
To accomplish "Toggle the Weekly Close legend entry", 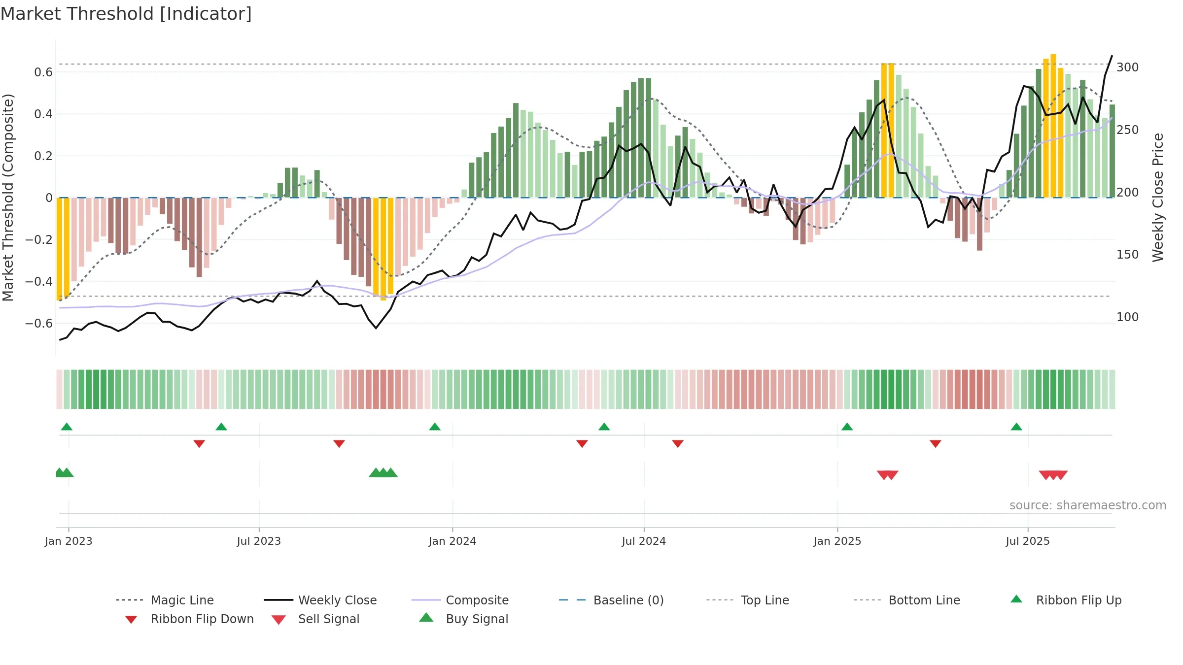I will [320, 600].
